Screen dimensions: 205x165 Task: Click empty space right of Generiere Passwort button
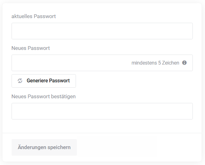click(x=134, y=81)
